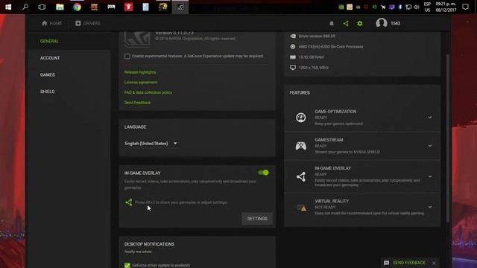This screenshot has height=268, width=477.
Task: Uncheck GeForce driver update notification checkbox
Action: coord(127,265)
